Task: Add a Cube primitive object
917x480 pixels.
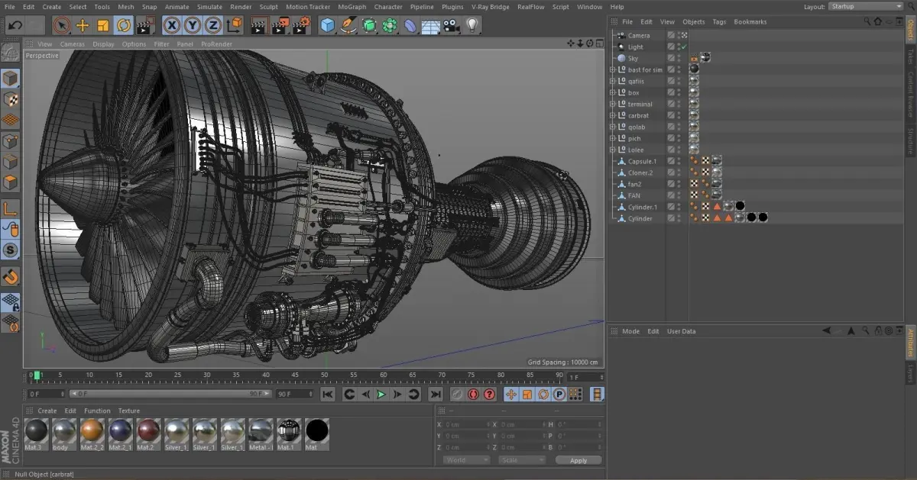Action: tap(328, 26)
